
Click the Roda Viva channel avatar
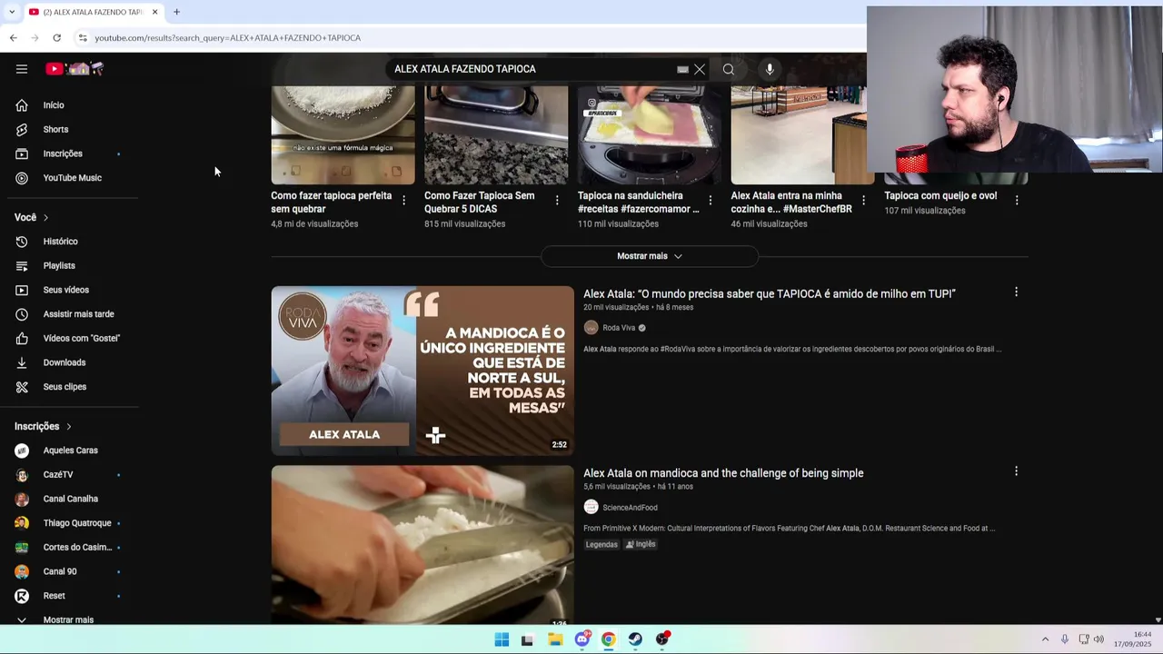591,328
